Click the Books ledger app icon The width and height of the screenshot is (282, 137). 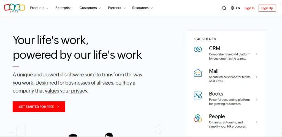(198, 95)
